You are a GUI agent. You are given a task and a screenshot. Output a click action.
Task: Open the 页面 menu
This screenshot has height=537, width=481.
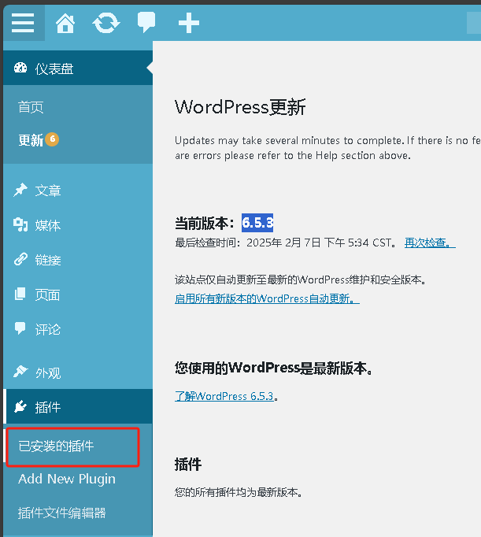pos(47,294)
